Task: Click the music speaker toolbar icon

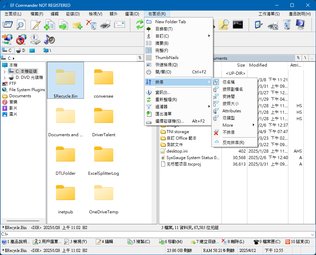Action: 49,39
